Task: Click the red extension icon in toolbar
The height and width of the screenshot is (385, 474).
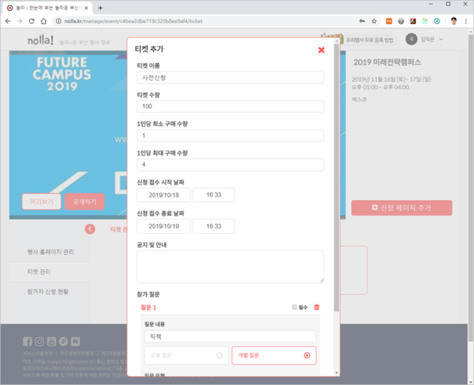Action: (413, 21)
